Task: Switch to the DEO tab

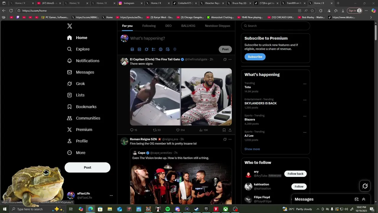Action: pos(168,26)
